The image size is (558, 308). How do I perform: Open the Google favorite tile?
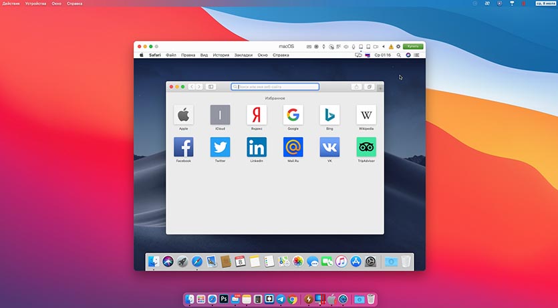293,114
